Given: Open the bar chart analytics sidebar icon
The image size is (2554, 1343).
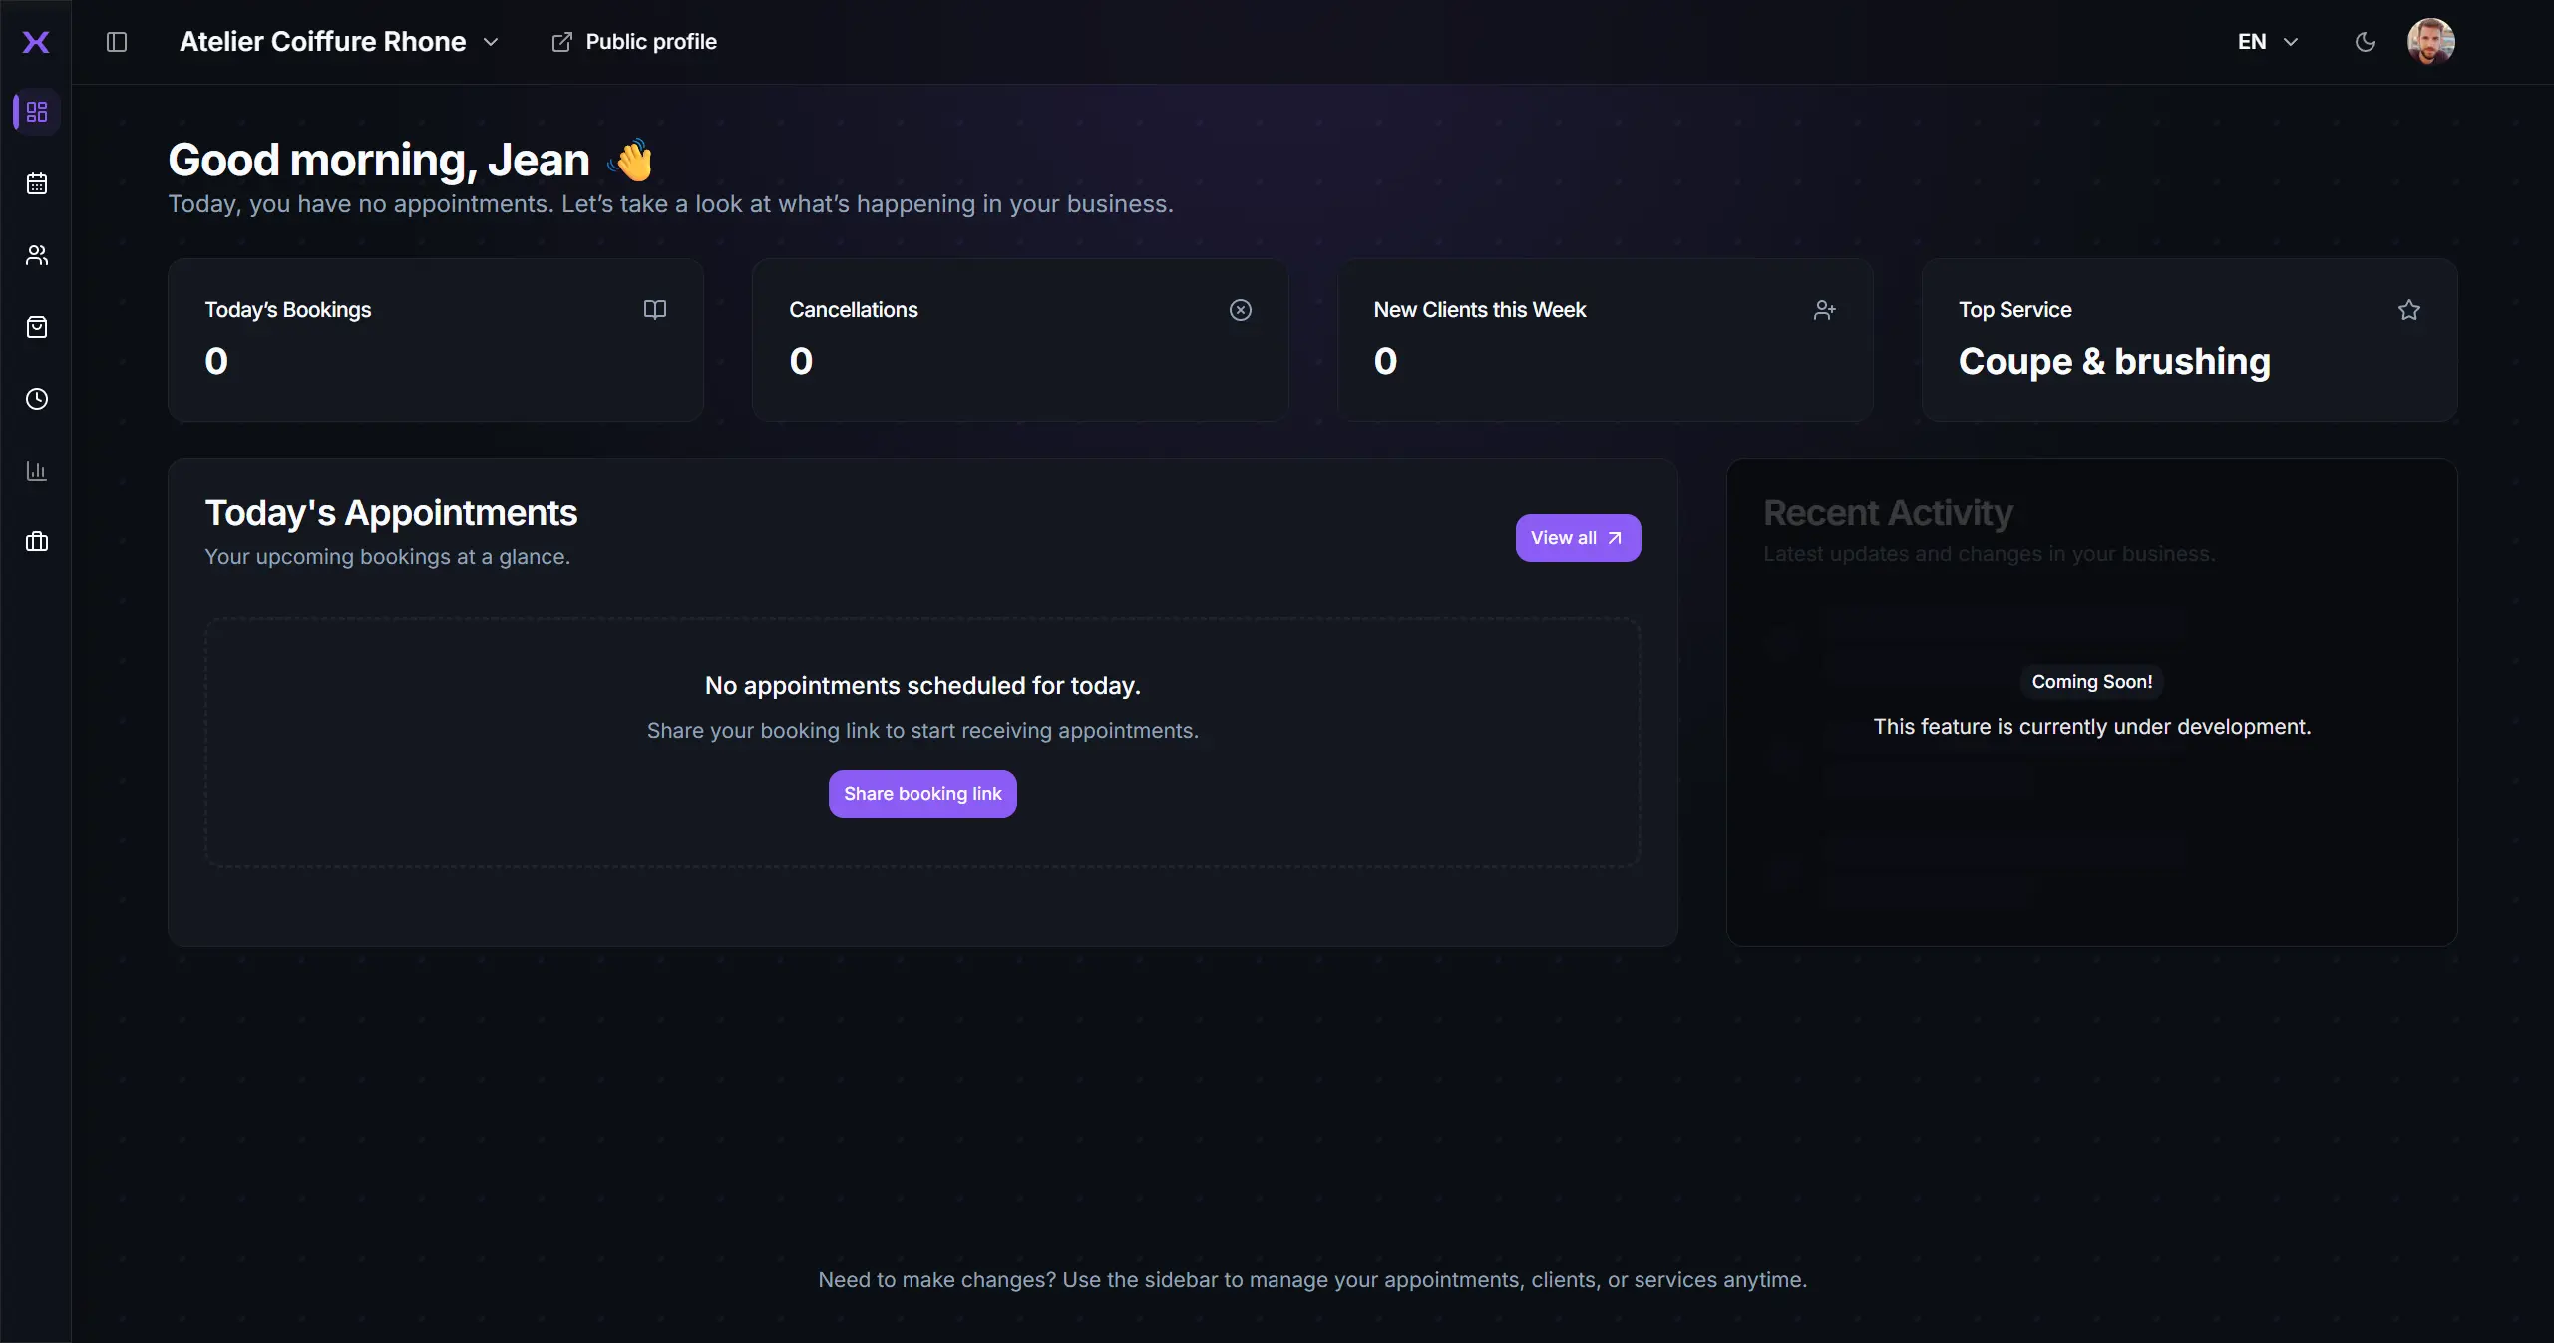Looking at the screenshot, I should (x=37, y=471).
